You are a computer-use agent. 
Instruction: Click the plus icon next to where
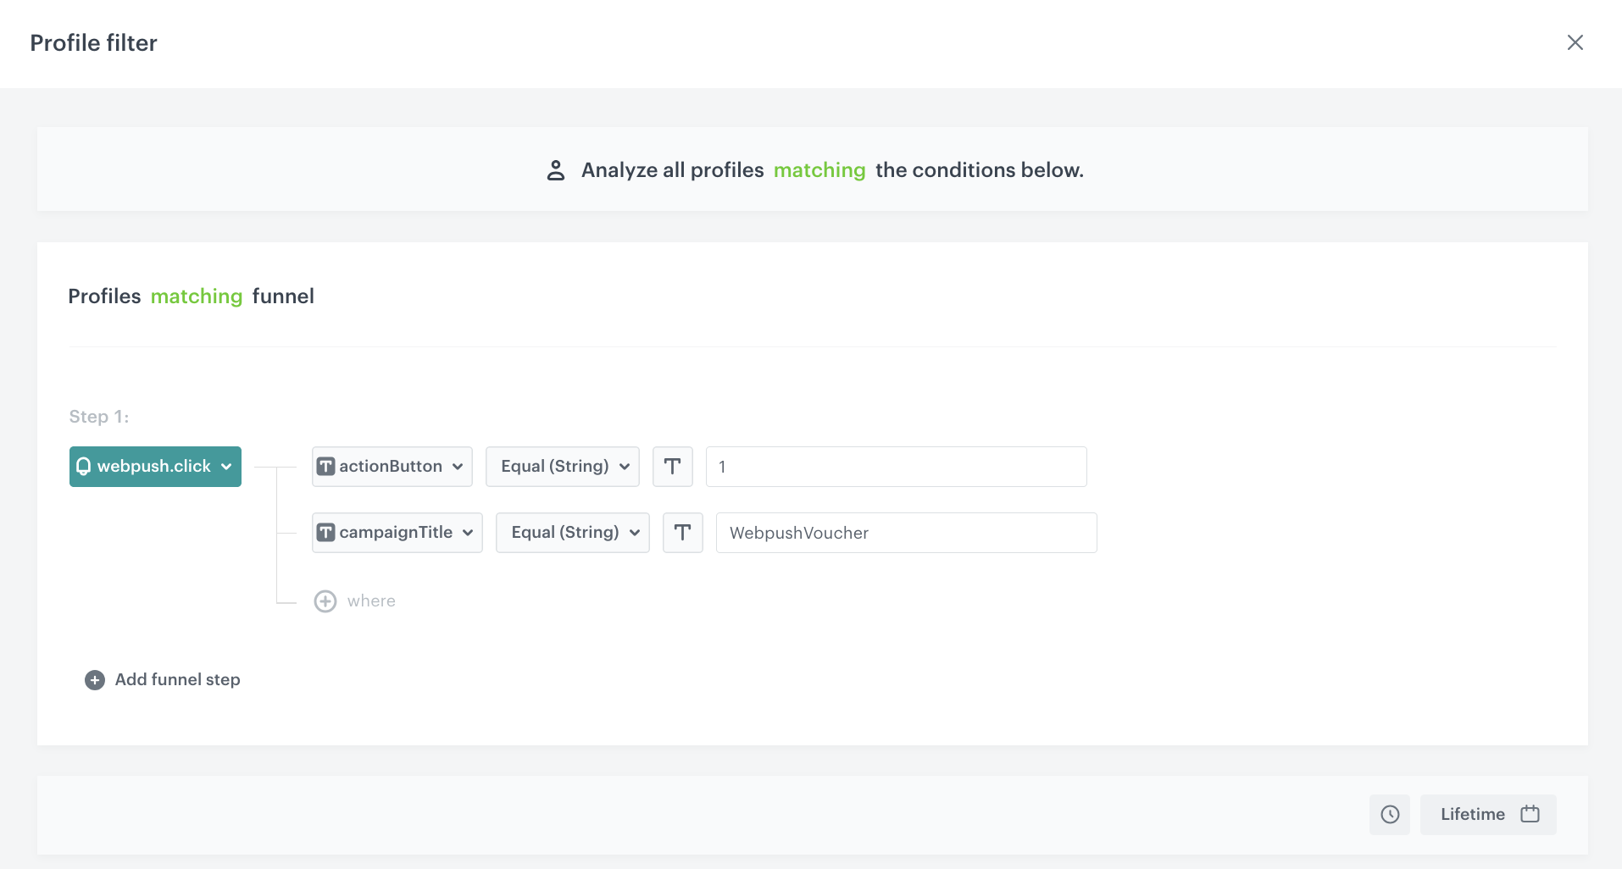[325, 601]
